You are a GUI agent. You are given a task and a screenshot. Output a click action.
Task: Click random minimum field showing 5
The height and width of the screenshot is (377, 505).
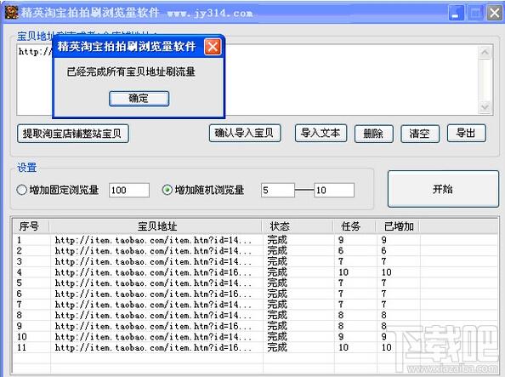click(278, 190)
